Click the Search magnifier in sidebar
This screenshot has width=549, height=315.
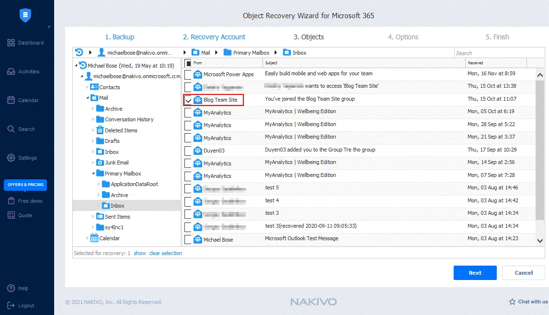click(x=11, y=129)
